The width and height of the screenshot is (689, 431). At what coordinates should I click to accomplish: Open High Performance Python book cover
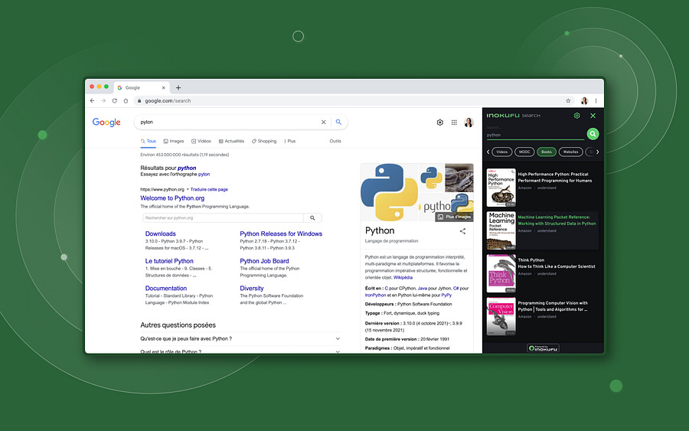point(501,188)
